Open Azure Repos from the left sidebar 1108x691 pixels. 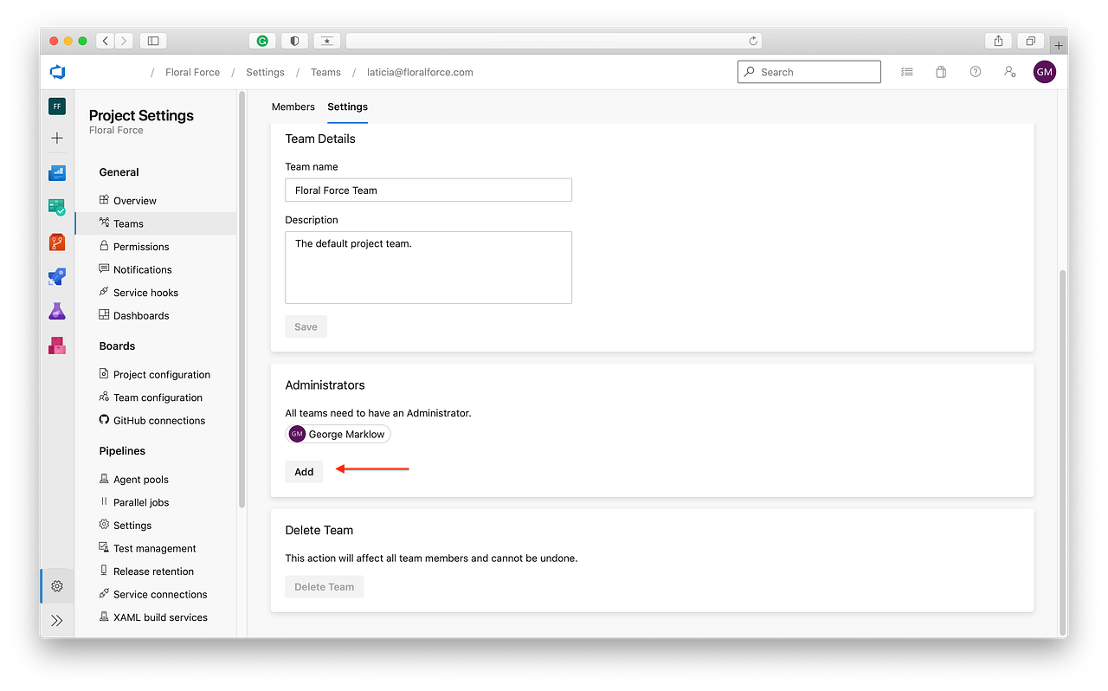pos(56,242)
